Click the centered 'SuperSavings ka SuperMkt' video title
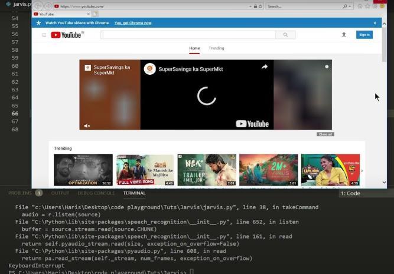 point(191,69)
